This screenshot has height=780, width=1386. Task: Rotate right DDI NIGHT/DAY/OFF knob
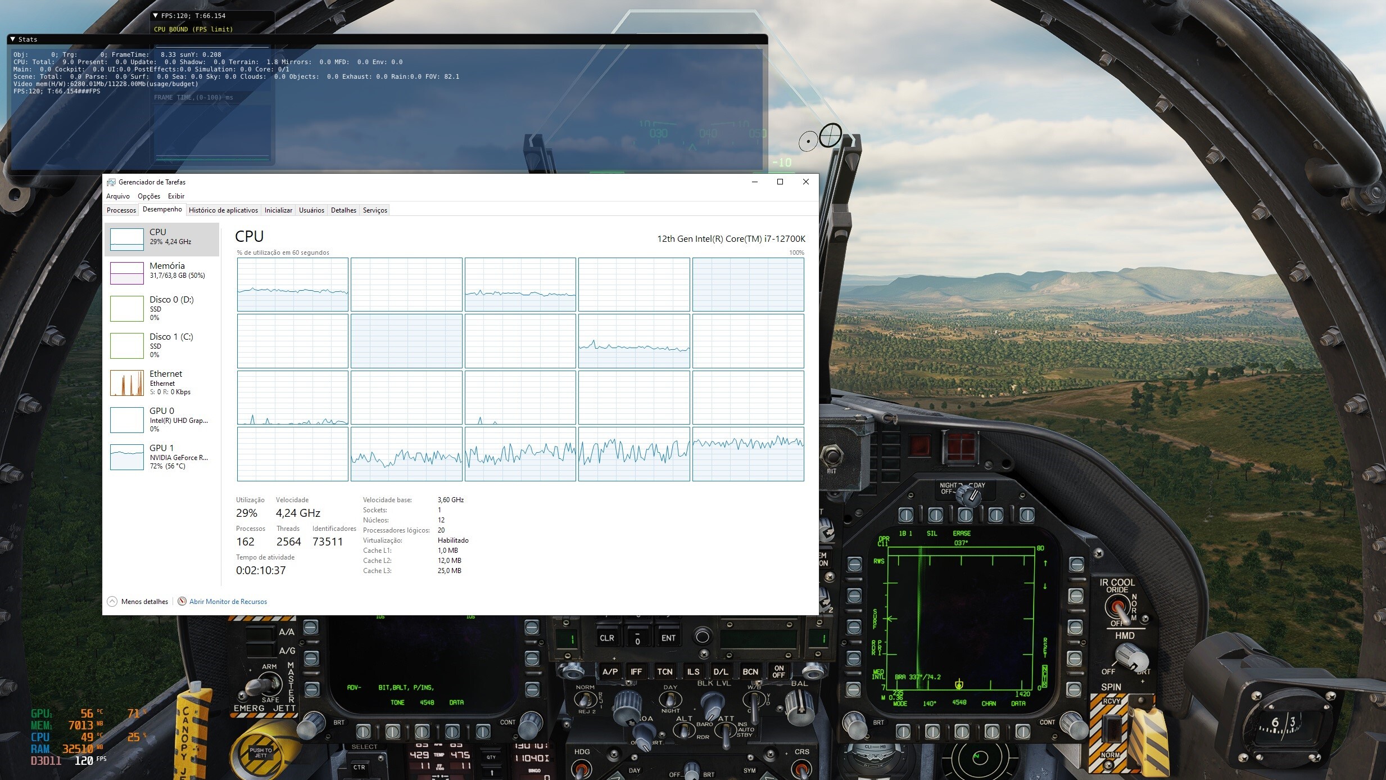tap(968, 495)
